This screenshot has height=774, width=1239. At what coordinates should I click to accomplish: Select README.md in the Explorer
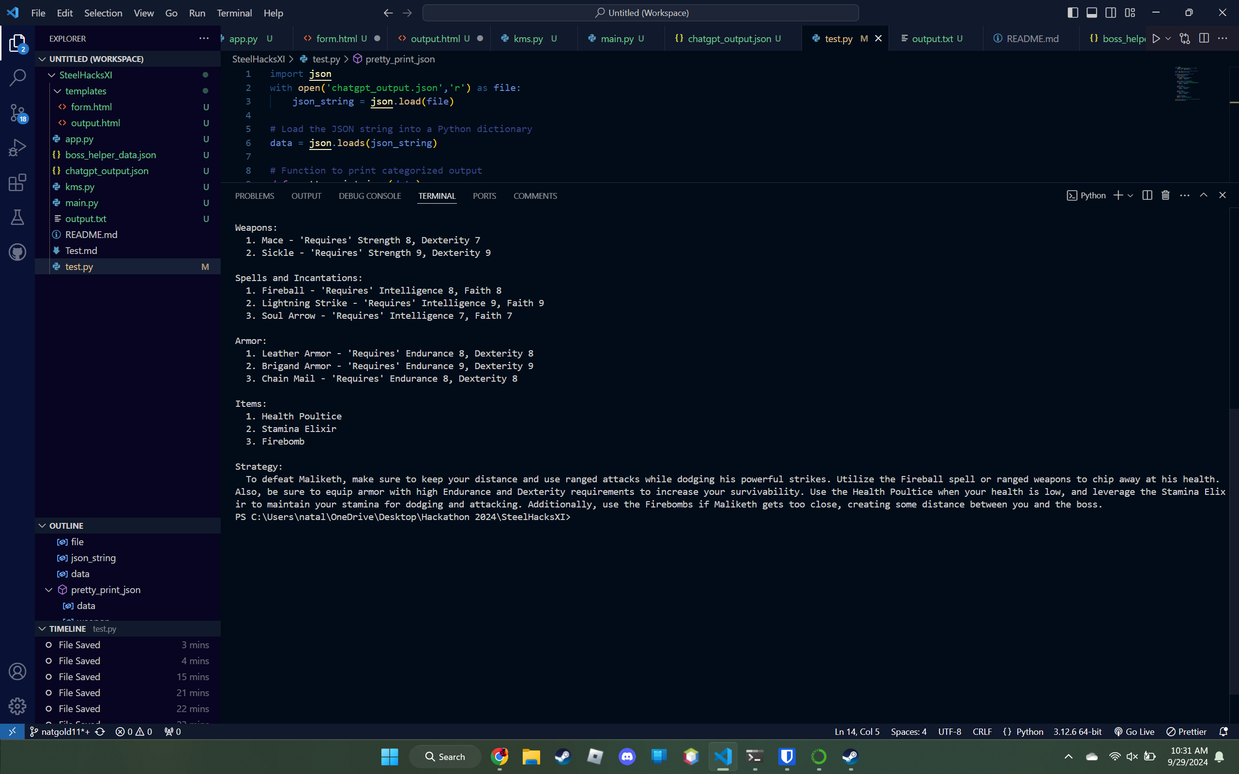(91, 235)
